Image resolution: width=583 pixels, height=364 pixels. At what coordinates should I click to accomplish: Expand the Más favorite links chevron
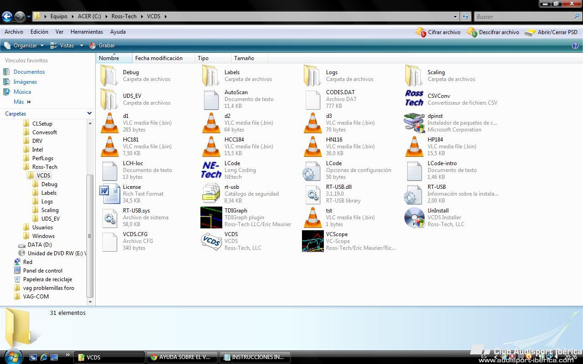(x=29, y=102)
